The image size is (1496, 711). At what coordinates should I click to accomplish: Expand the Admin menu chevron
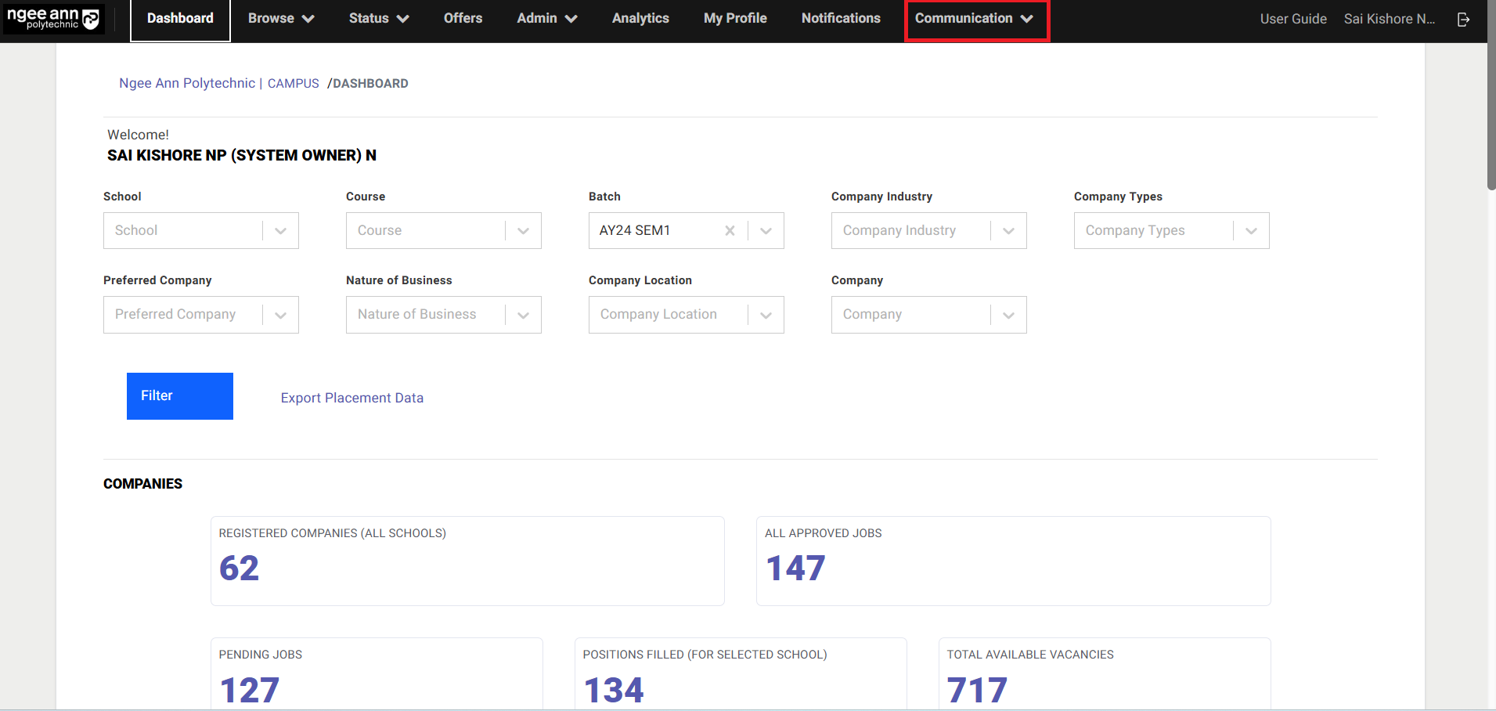(571, 19)
